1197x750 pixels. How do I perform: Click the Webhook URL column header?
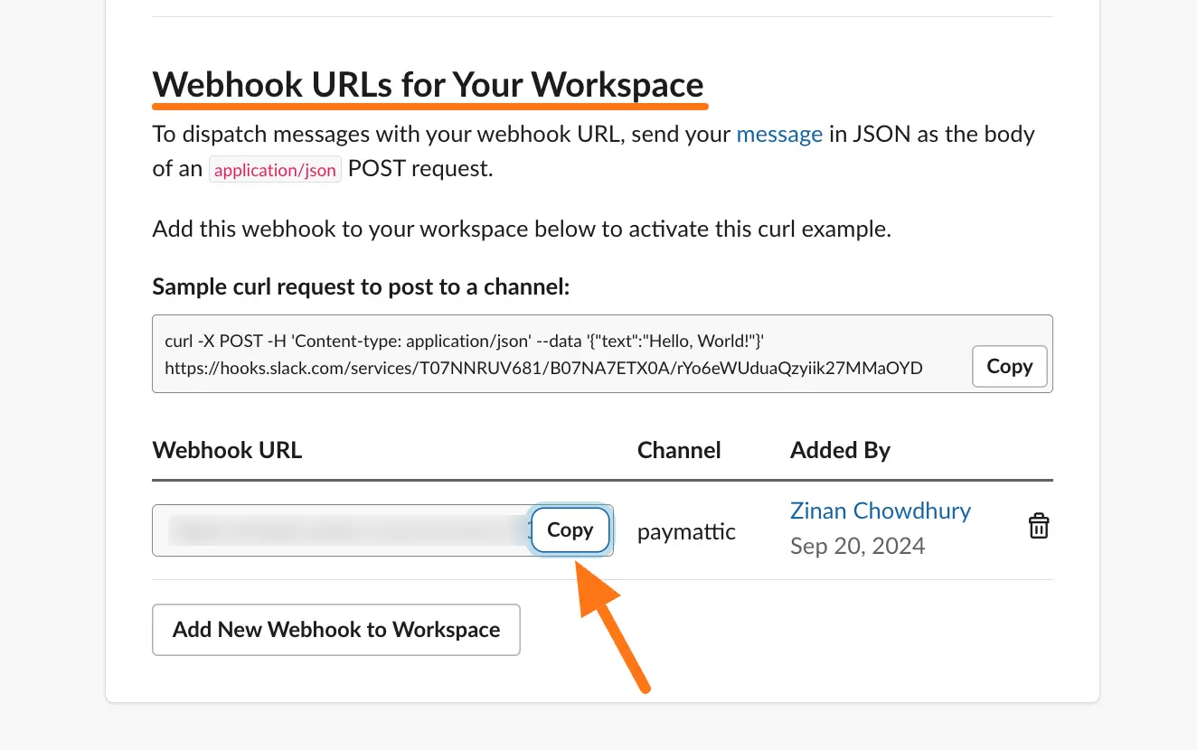point(227,450)
